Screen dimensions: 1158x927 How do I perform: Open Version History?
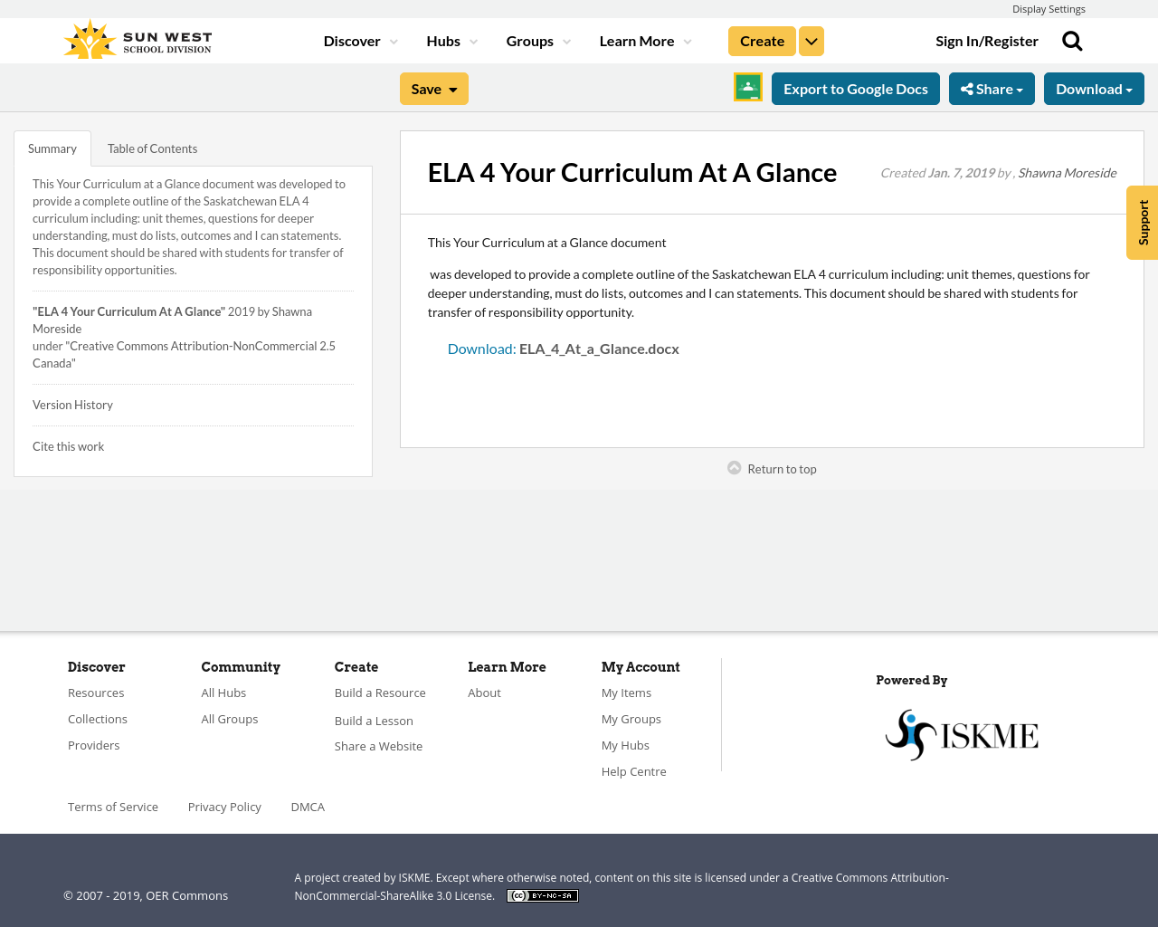(x=72, y=403)
